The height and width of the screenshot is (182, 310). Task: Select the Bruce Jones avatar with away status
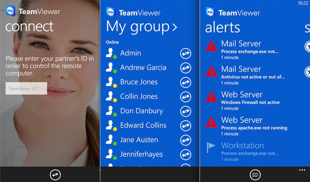coord(111,82)
